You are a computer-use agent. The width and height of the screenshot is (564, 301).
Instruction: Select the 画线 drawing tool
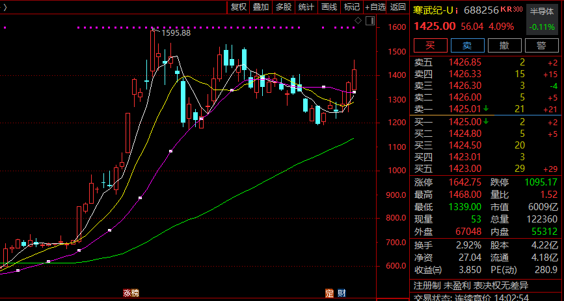[x=329, y=7]
